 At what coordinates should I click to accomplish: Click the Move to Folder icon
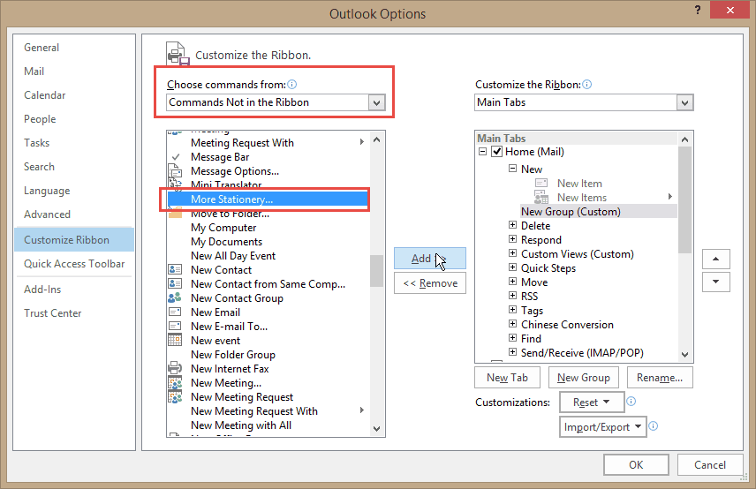(175, 214)
